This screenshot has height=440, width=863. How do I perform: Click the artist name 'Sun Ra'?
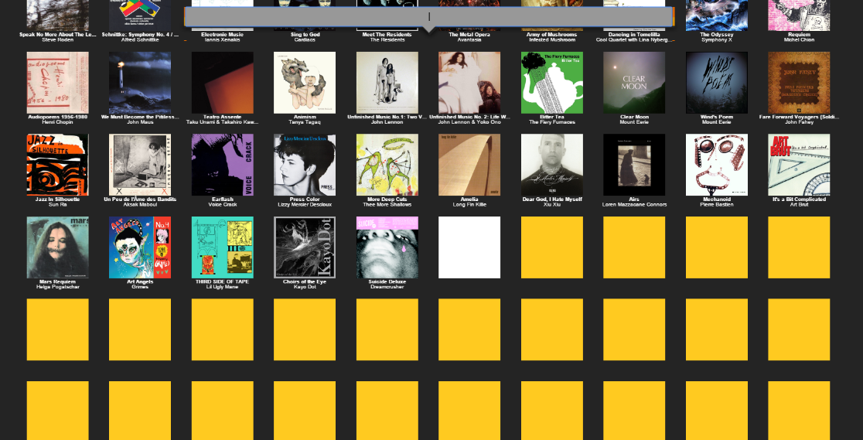(58, 204)
